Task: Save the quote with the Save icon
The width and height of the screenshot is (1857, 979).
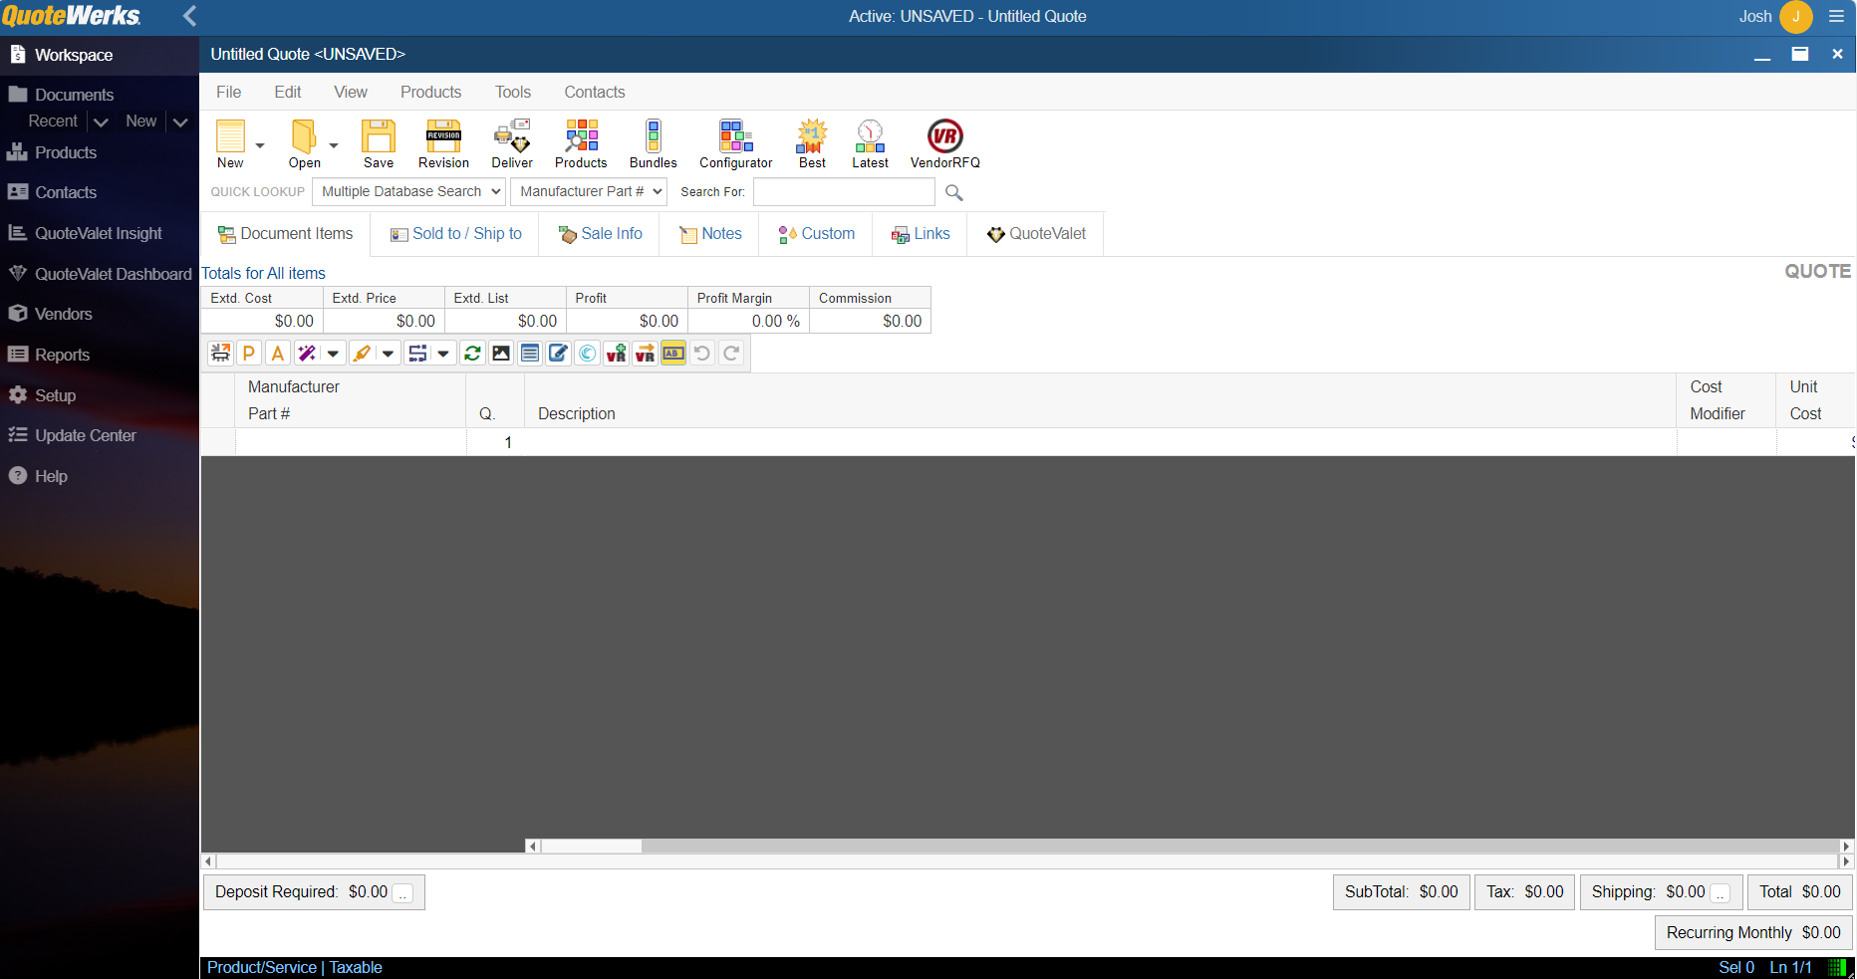Action: (379, 143)
